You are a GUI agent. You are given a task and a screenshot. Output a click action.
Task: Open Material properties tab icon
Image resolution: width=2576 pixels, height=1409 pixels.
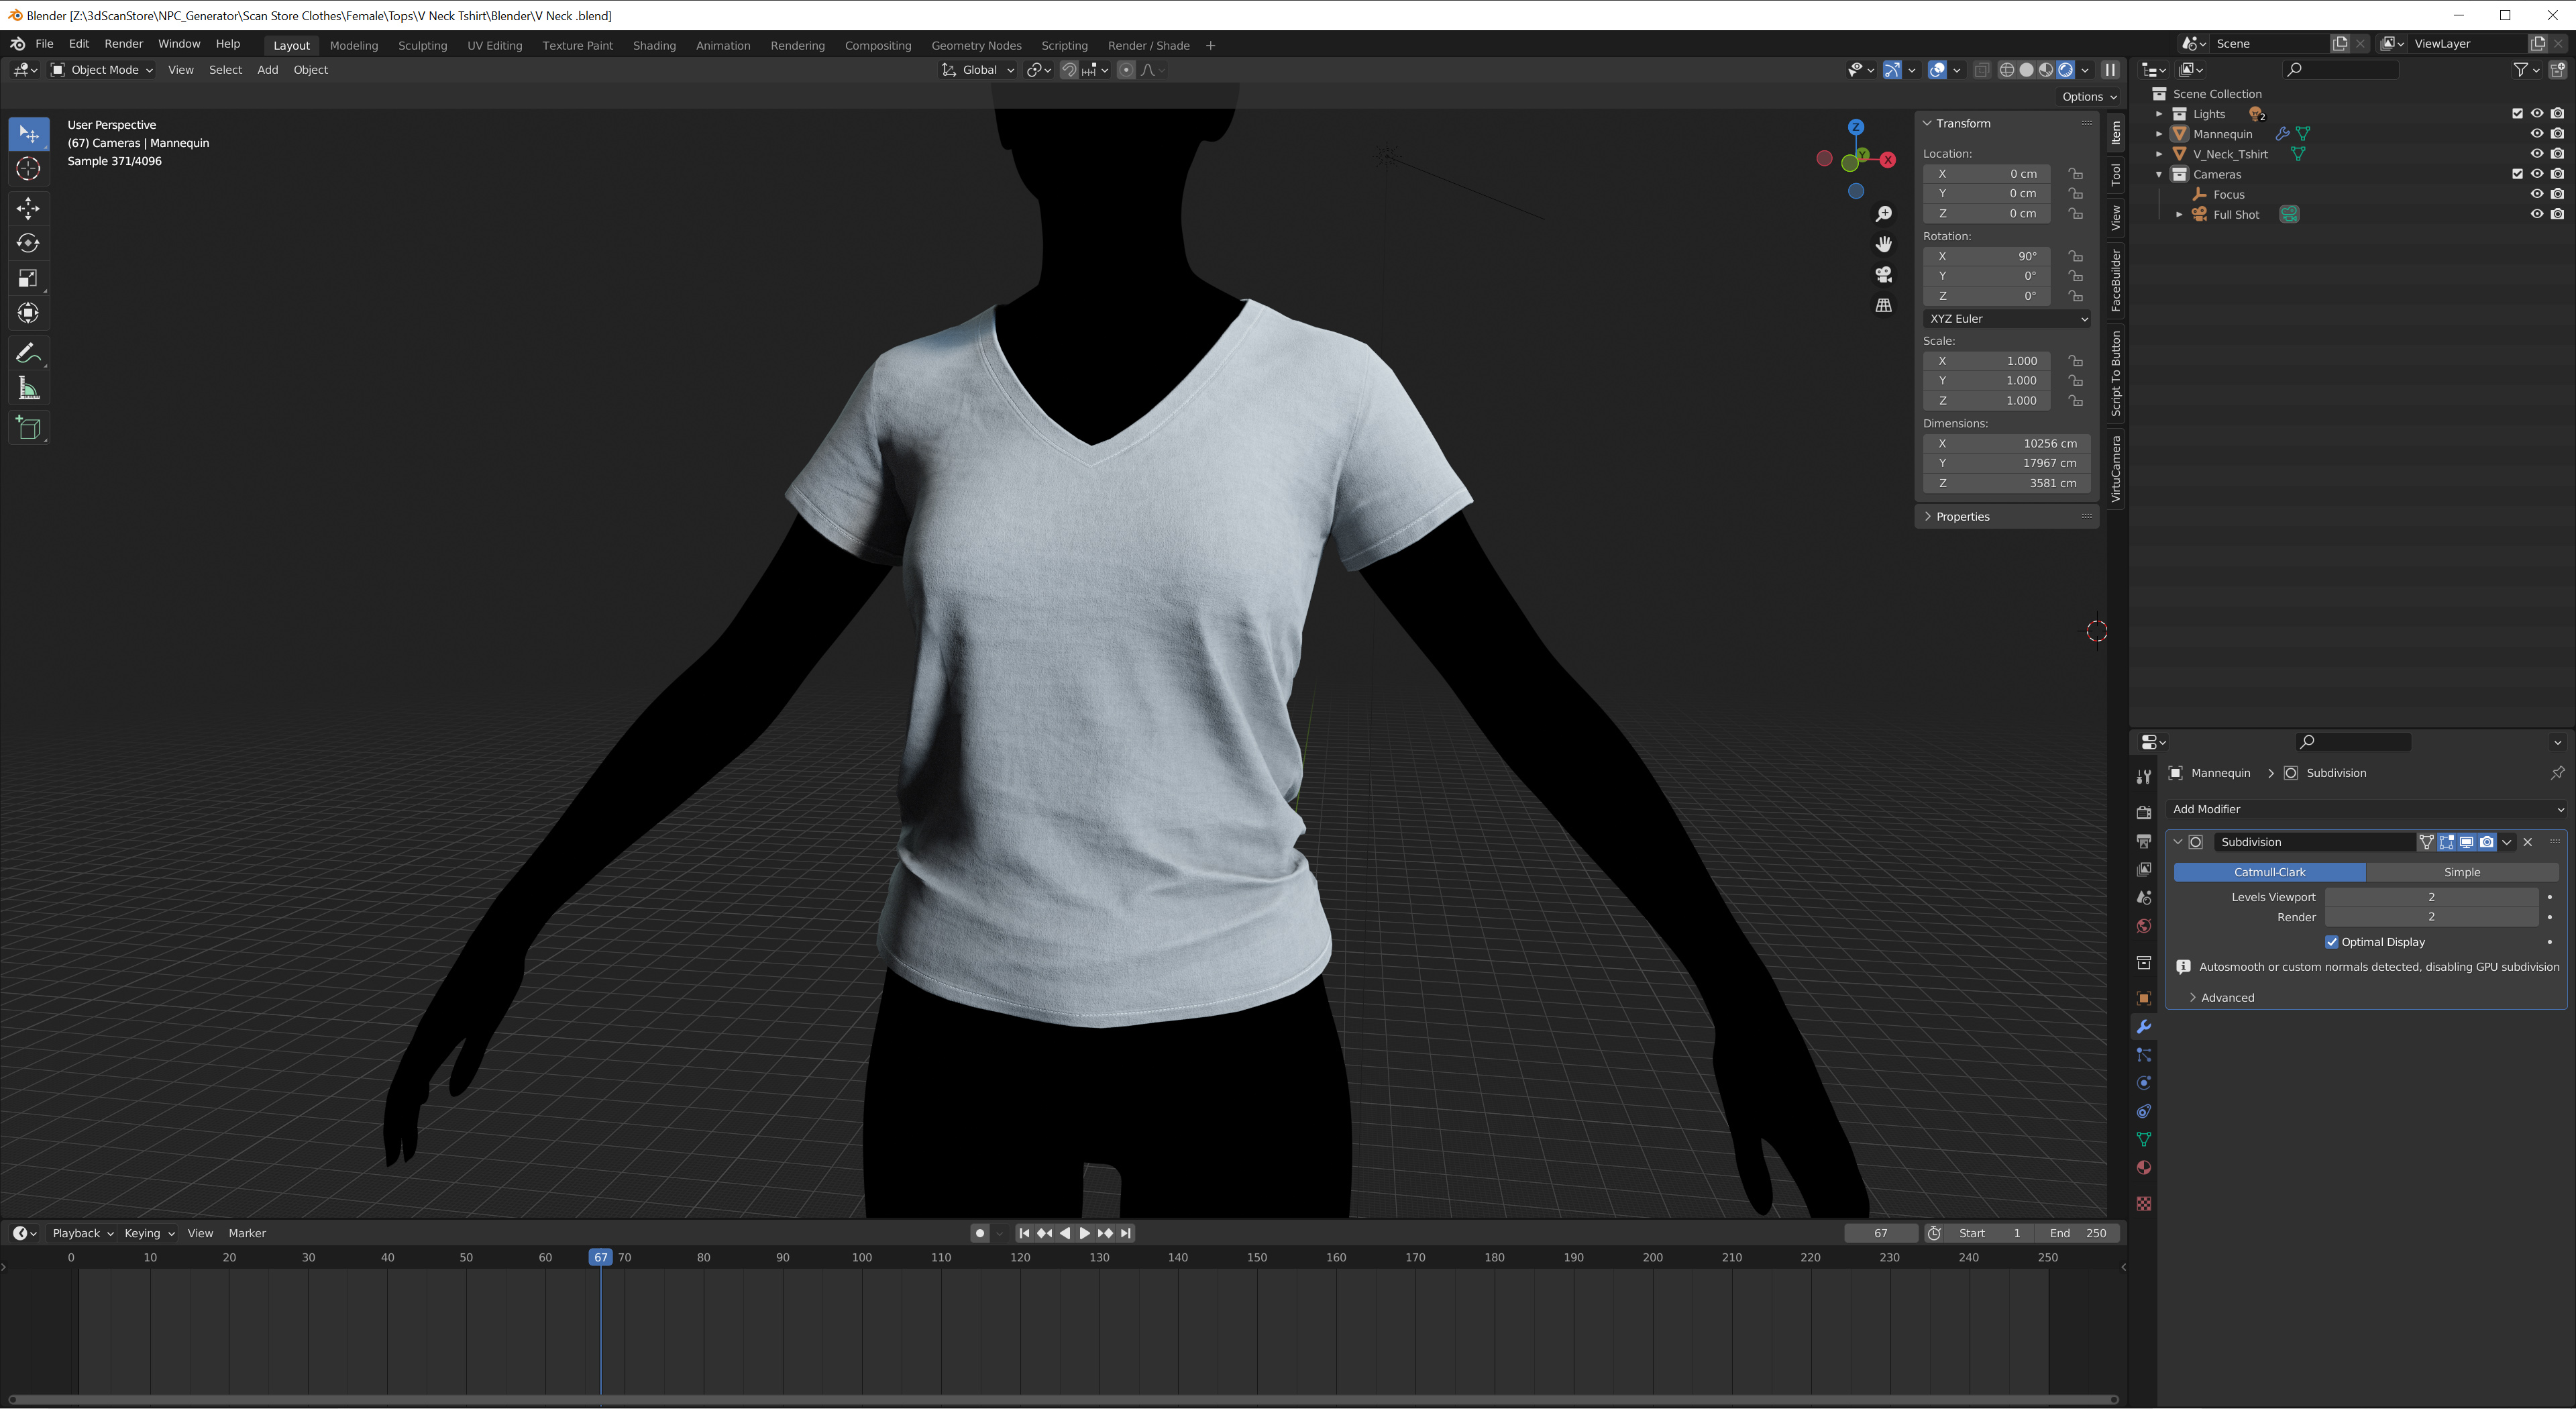2143,1168
